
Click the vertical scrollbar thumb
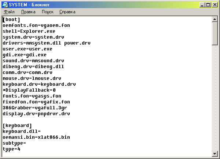214,33
